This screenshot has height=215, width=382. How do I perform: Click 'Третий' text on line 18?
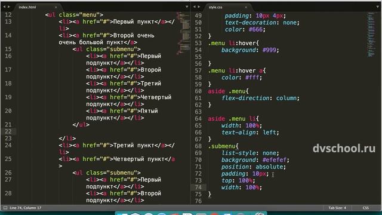click(151, 84)
